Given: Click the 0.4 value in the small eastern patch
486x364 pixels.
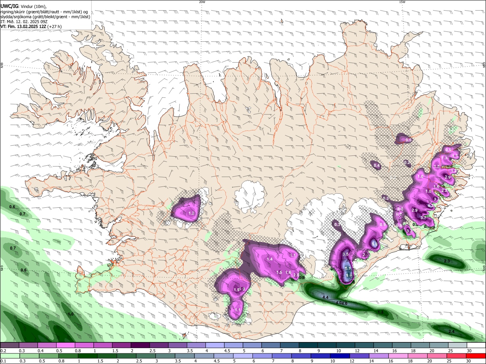Looking at the screenshot, I should [x=377, y=166].
